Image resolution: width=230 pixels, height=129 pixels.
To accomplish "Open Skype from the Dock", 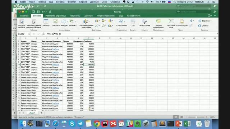I will [72, 124].
